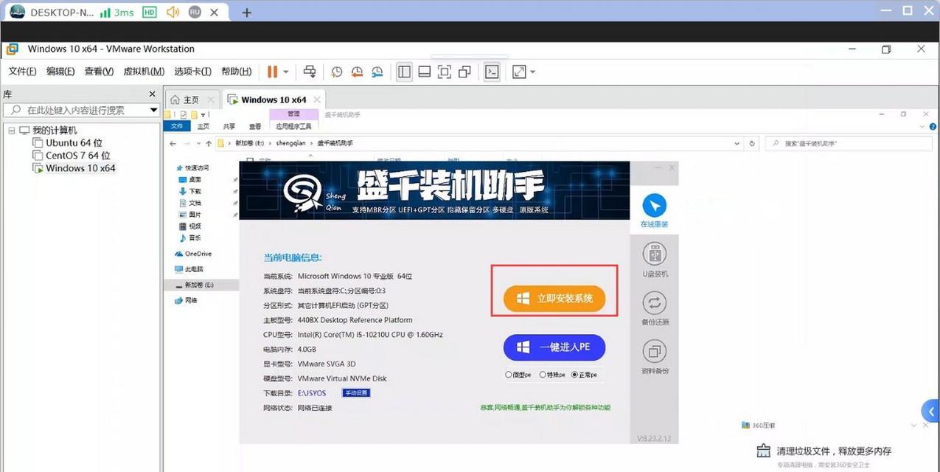The image size is (940, 472).
Task: Select Windows 10 x64 in the library
Action: coord(80,167)
